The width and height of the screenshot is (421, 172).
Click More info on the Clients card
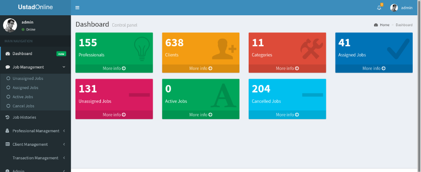coord(200,69)
